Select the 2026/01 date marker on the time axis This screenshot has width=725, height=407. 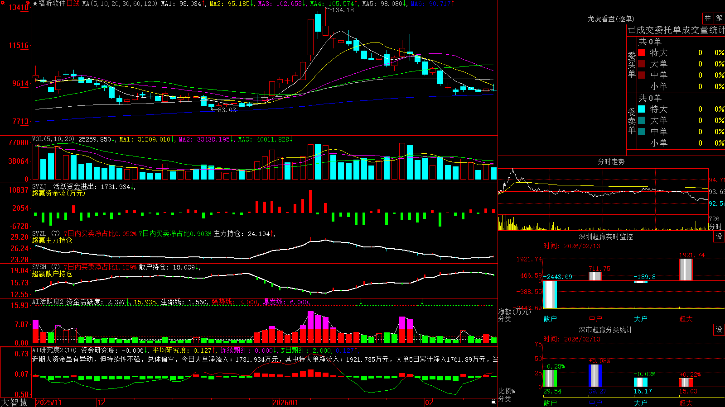pyautogui.click(x=285, y=402)
